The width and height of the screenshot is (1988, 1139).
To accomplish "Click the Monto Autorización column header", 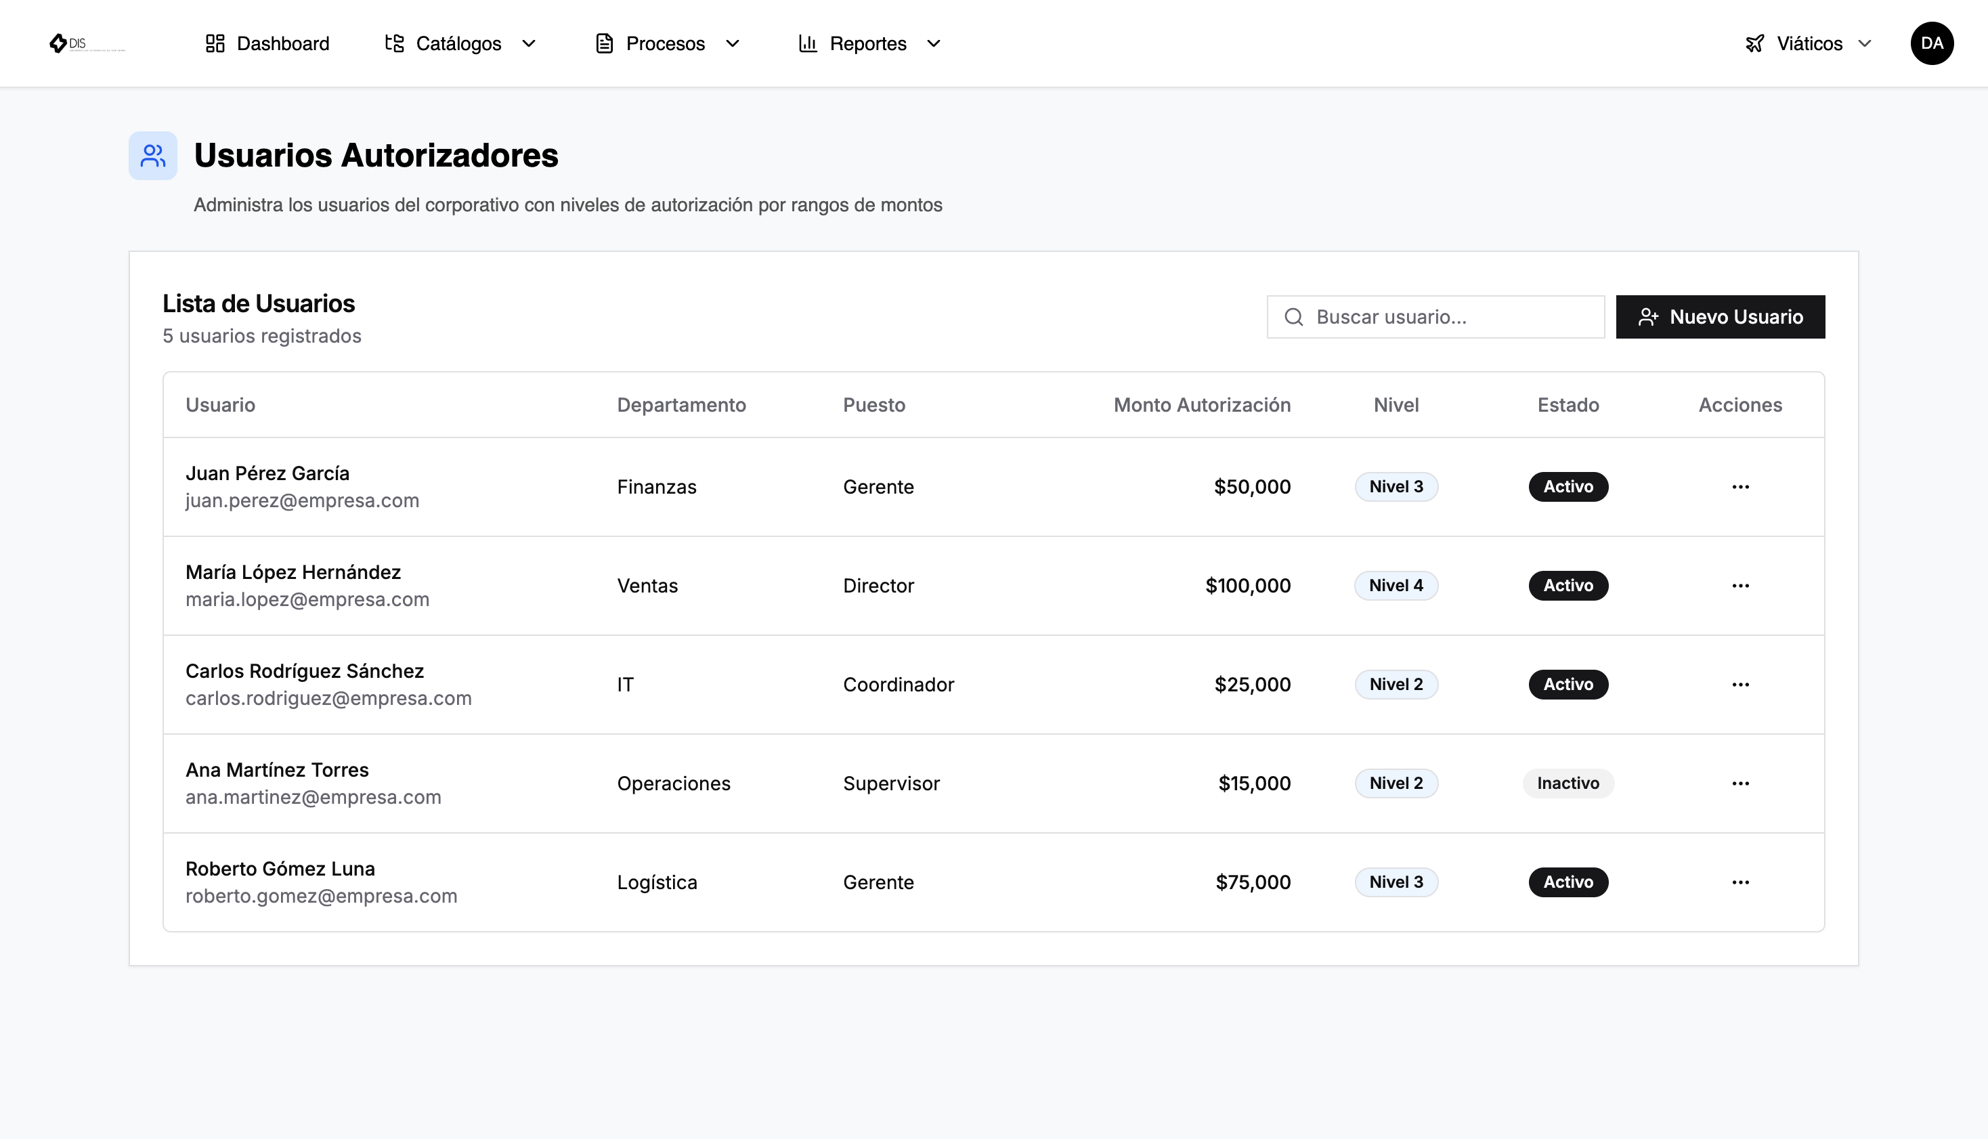I will [x=1202, y=404].
